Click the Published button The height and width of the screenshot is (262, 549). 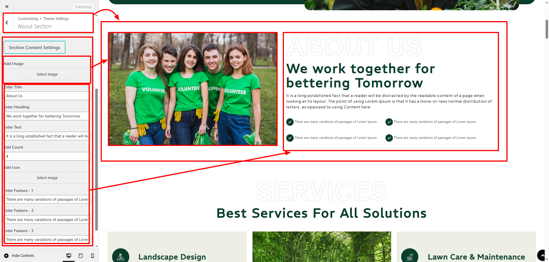coord(83,7)
